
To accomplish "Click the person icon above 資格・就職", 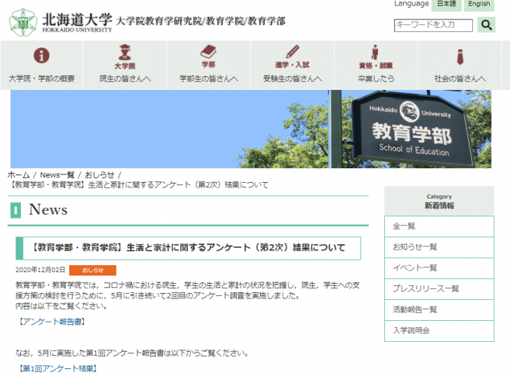I will point(375,52).
